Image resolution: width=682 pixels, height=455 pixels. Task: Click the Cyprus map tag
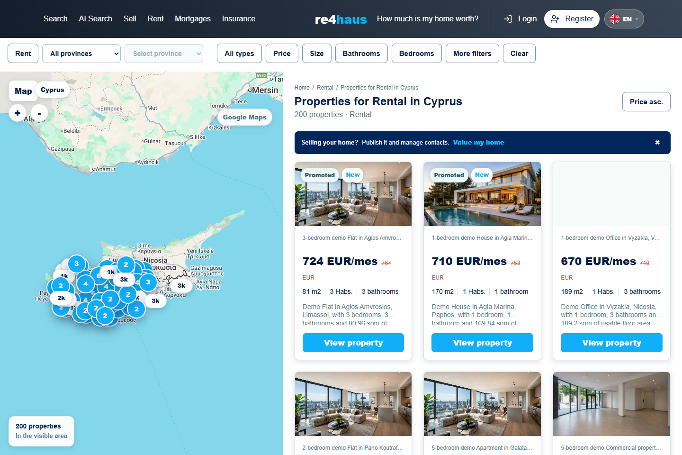point(53,90)
